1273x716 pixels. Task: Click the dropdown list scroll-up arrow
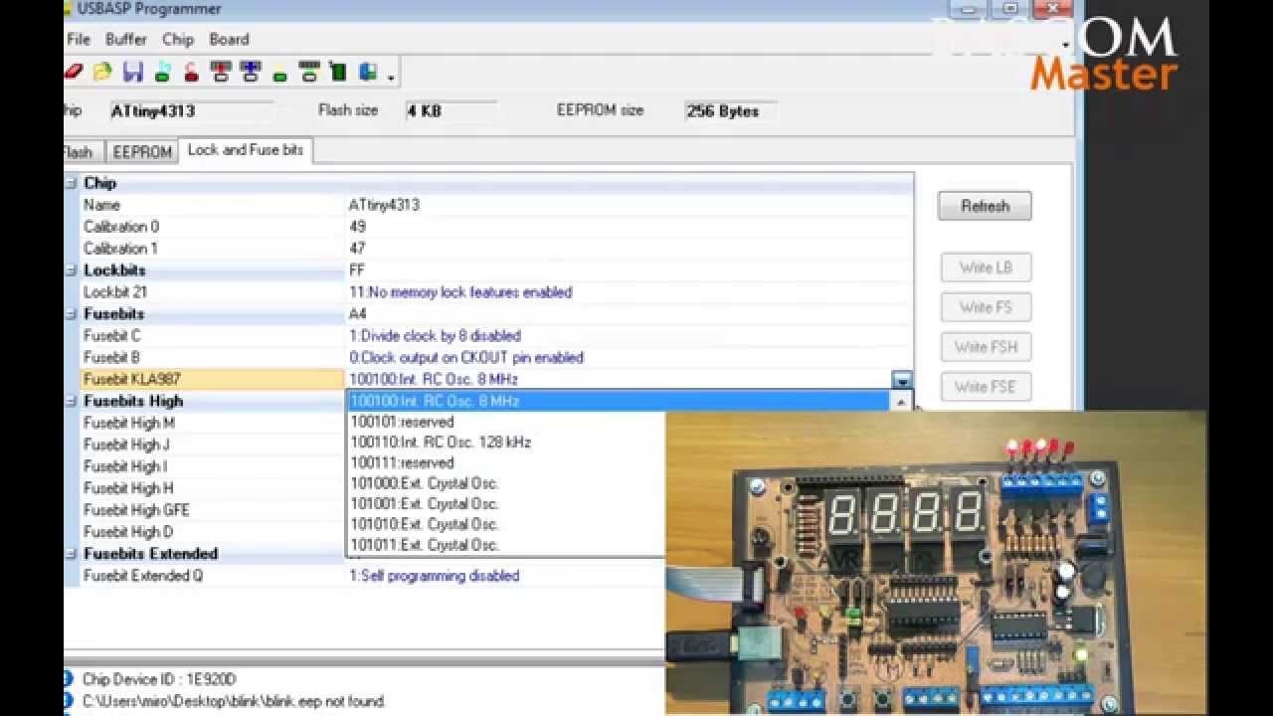tap(902, 402)
